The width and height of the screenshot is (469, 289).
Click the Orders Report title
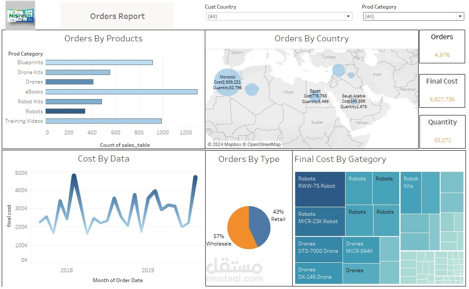pos(117,16)
